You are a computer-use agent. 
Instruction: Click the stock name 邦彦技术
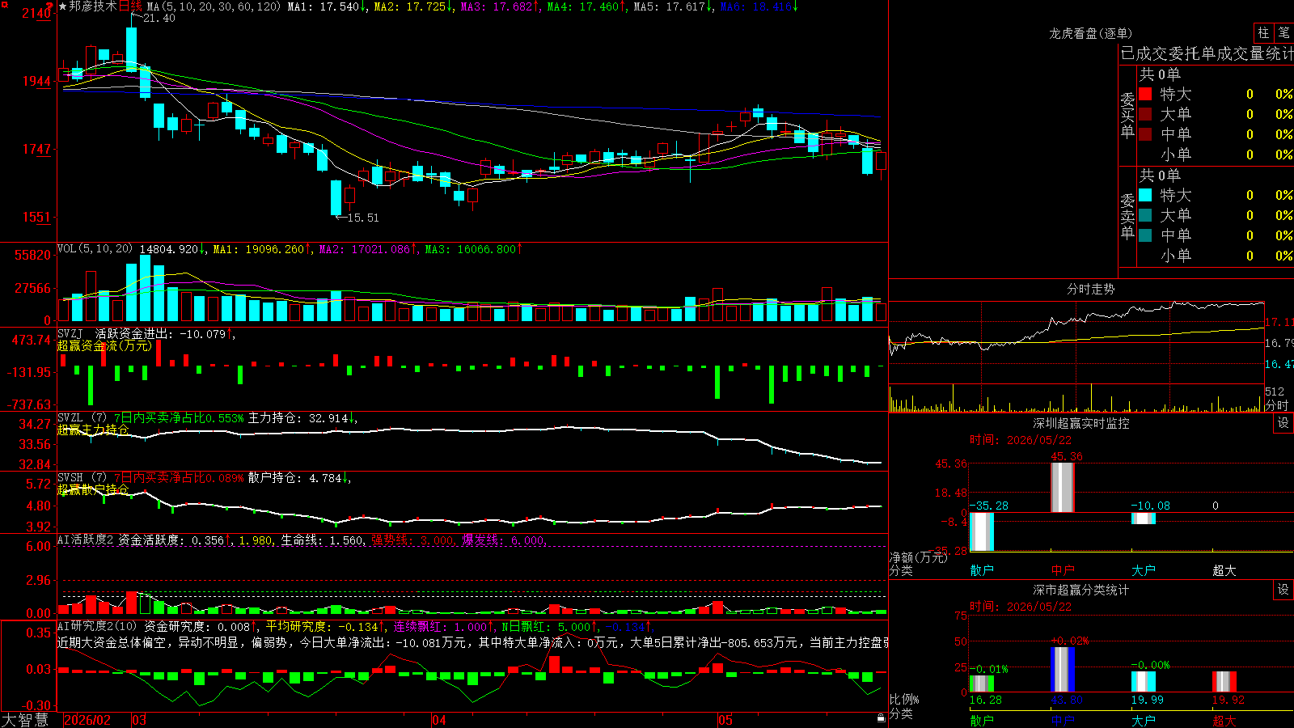point(93,6)
